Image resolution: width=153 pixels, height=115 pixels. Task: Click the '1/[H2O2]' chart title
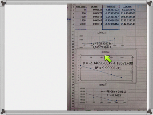tap(102, 33)
